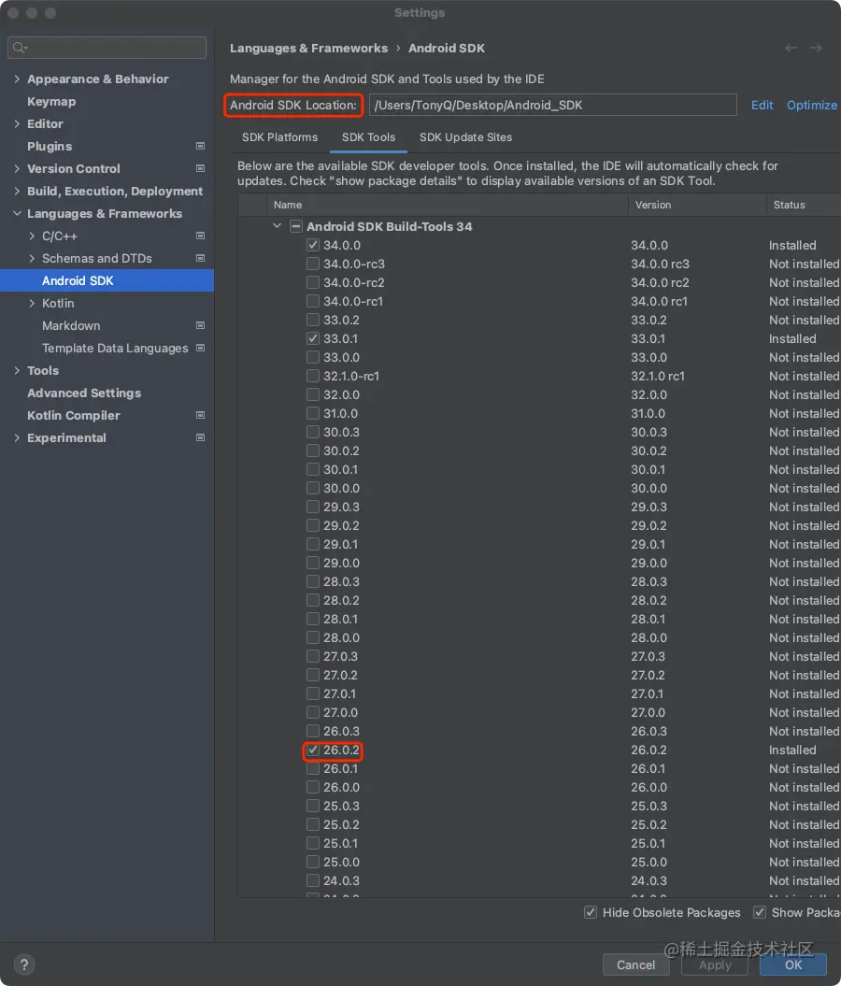Expand the Tools section
Screen dimensions: 841x986
pyautogui.click(x=17, y=370)
